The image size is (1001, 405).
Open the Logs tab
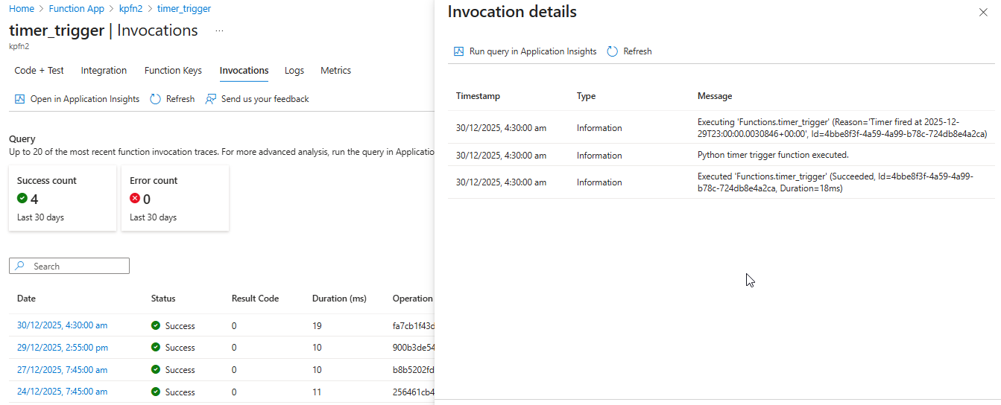(294, 71)
